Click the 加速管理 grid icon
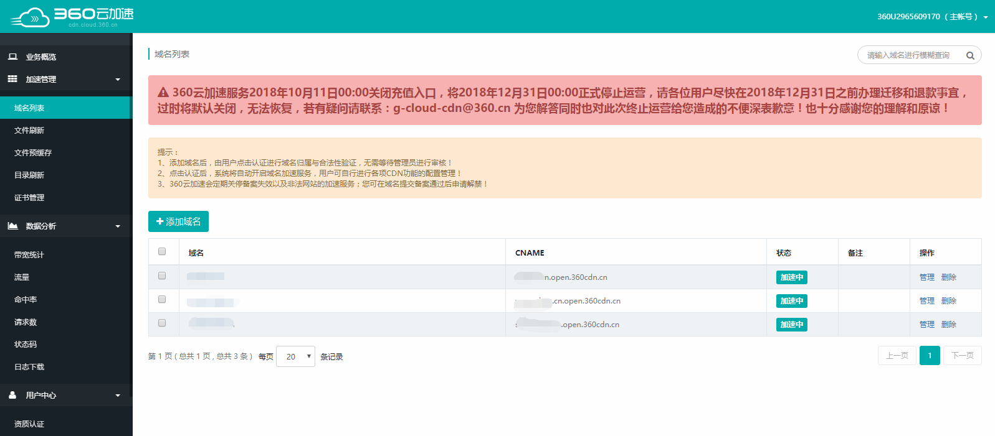The height and width of the screenshot is (436, 995). click(12, 79)
